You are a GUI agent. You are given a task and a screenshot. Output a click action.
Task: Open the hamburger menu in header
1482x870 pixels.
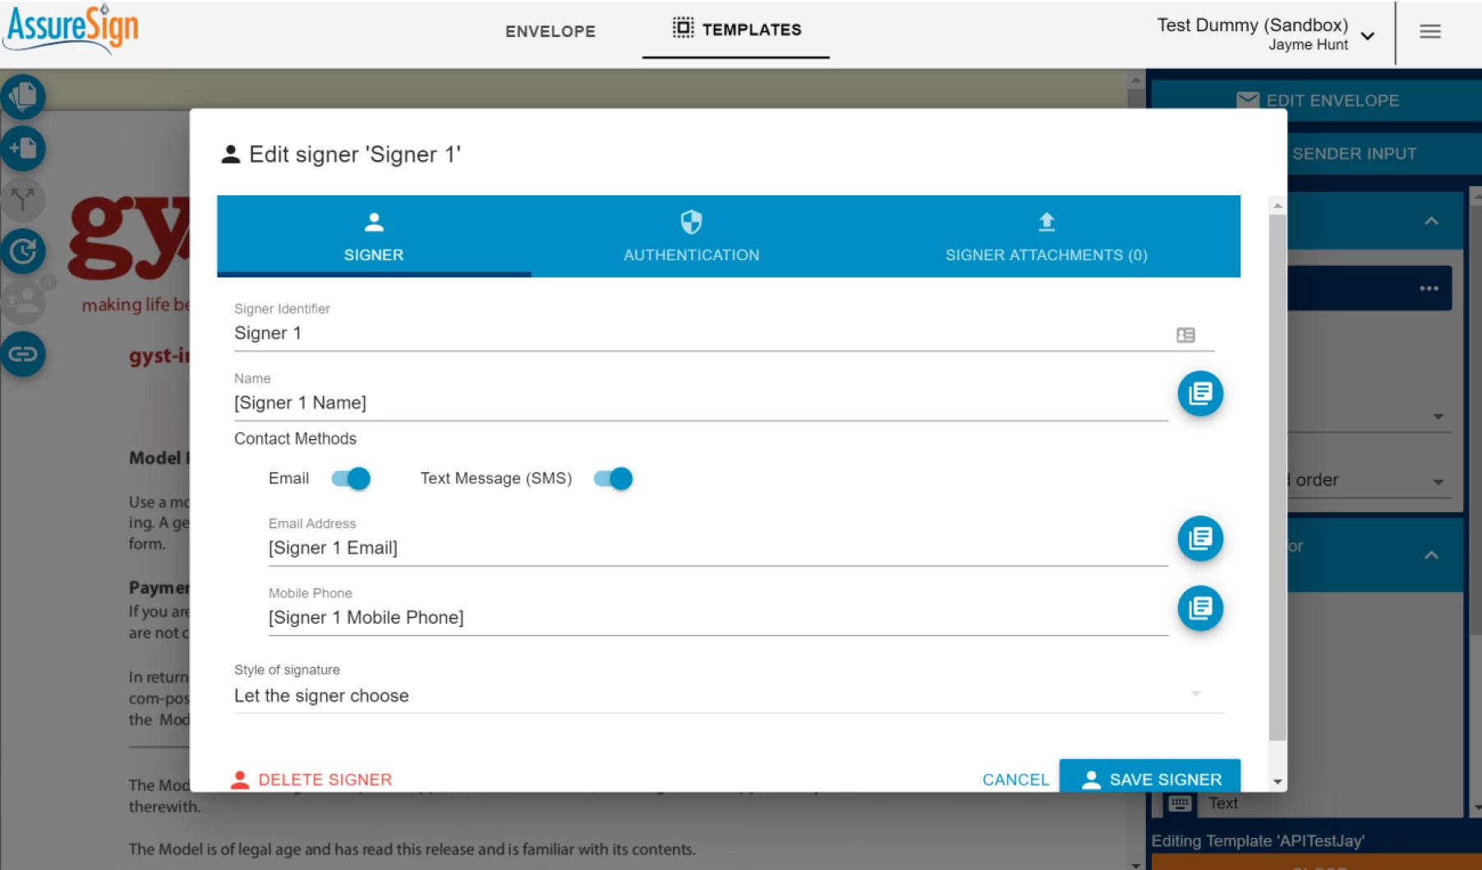pyautogui.click(x=1430, y=32)
